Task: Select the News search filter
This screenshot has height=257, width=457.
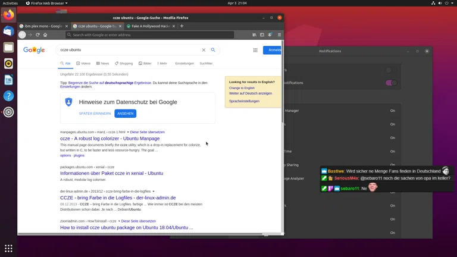Action: pos(102,63)
